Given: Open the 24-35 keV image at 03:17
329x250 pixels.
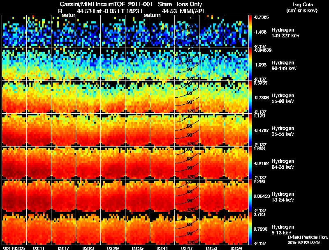Looking at the screenshot, I should click(x=63, y=163).
